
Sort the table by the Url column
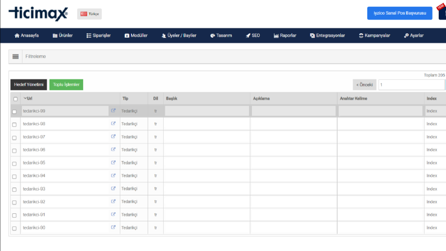(28, 98)
